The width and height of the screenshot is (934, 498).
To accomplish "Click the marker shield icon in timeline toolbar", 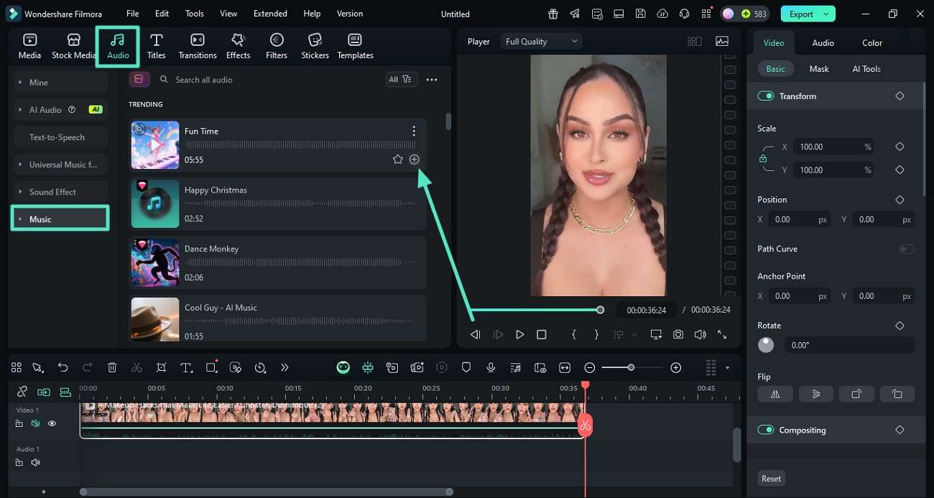I will coord(466,367).
